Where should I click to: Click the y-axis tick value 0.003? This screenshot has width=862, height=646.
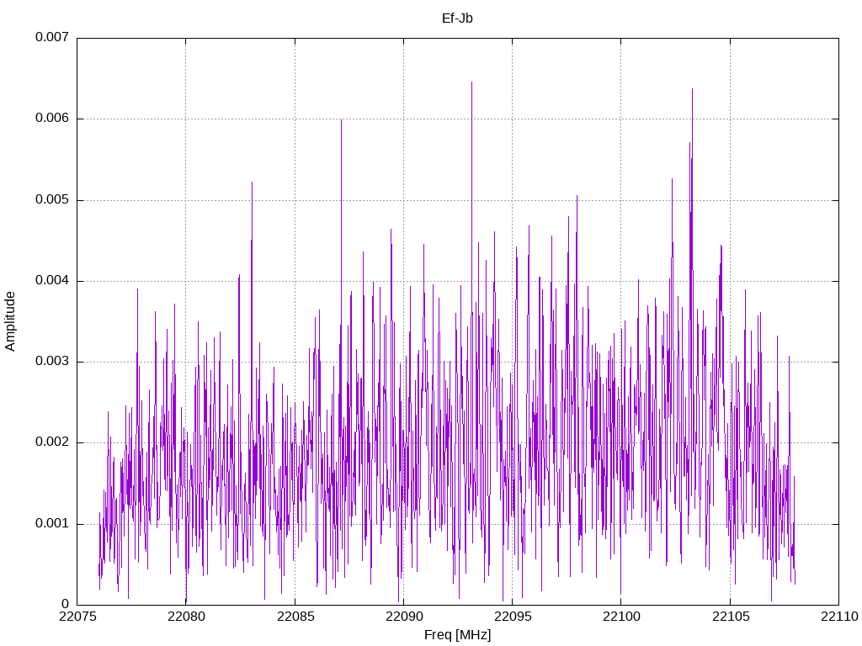pyautogui.click(x=52, y=361)
